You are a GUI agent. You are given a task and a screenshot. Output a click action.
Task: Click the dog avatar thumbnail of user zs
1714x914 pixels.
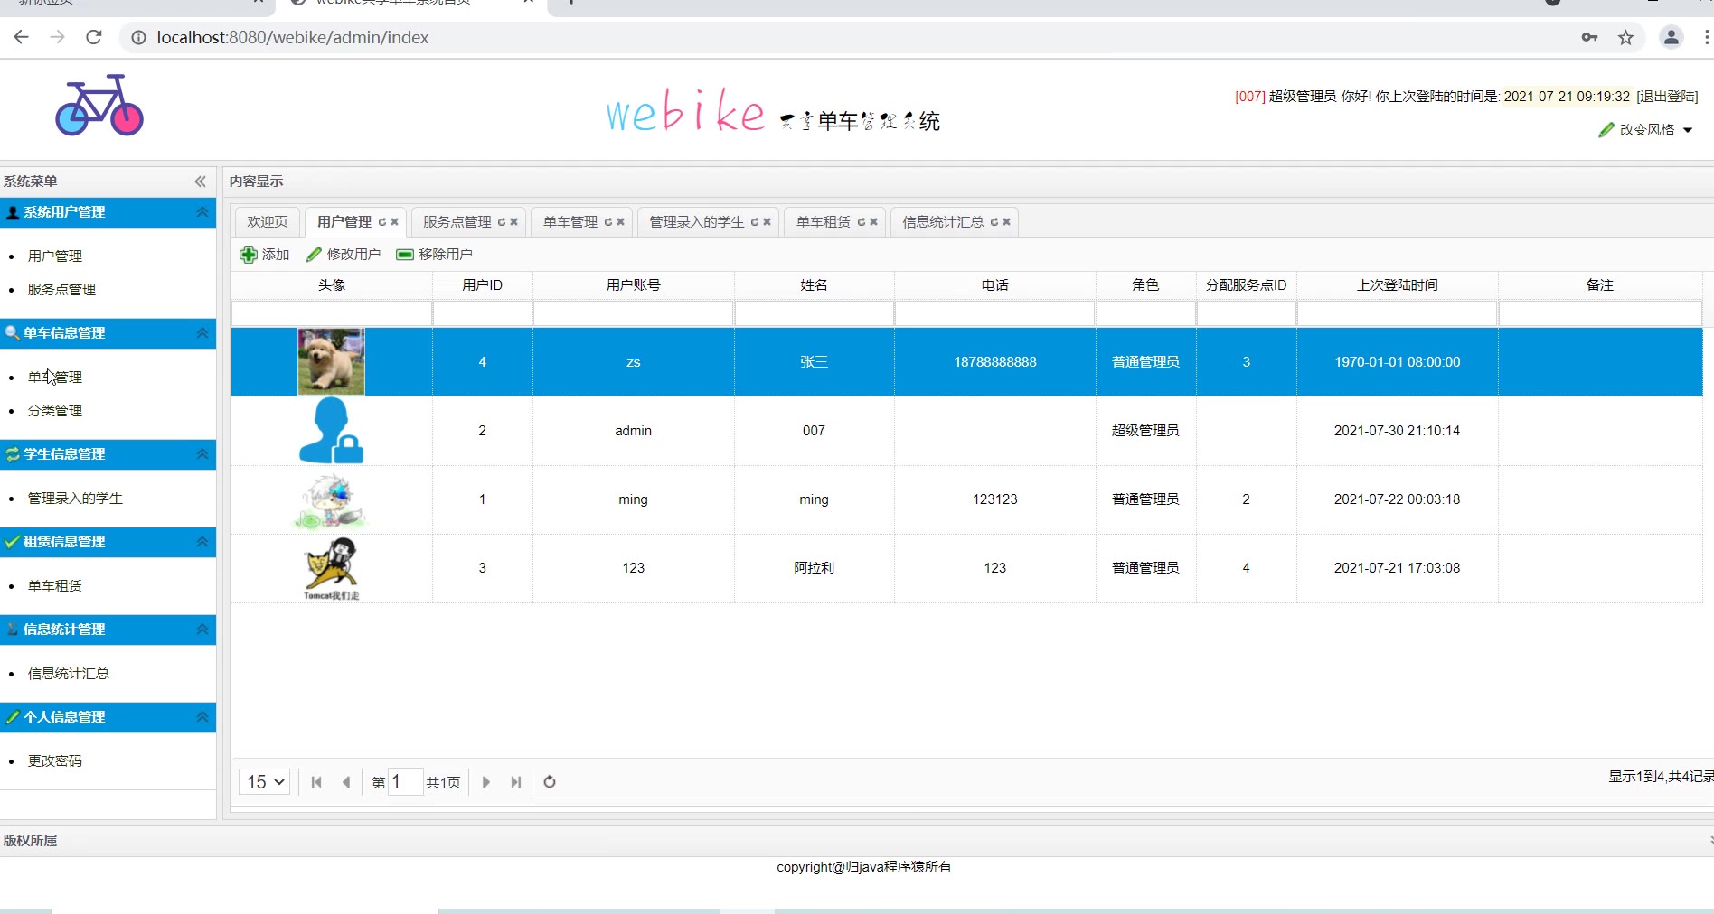(332, 361)
